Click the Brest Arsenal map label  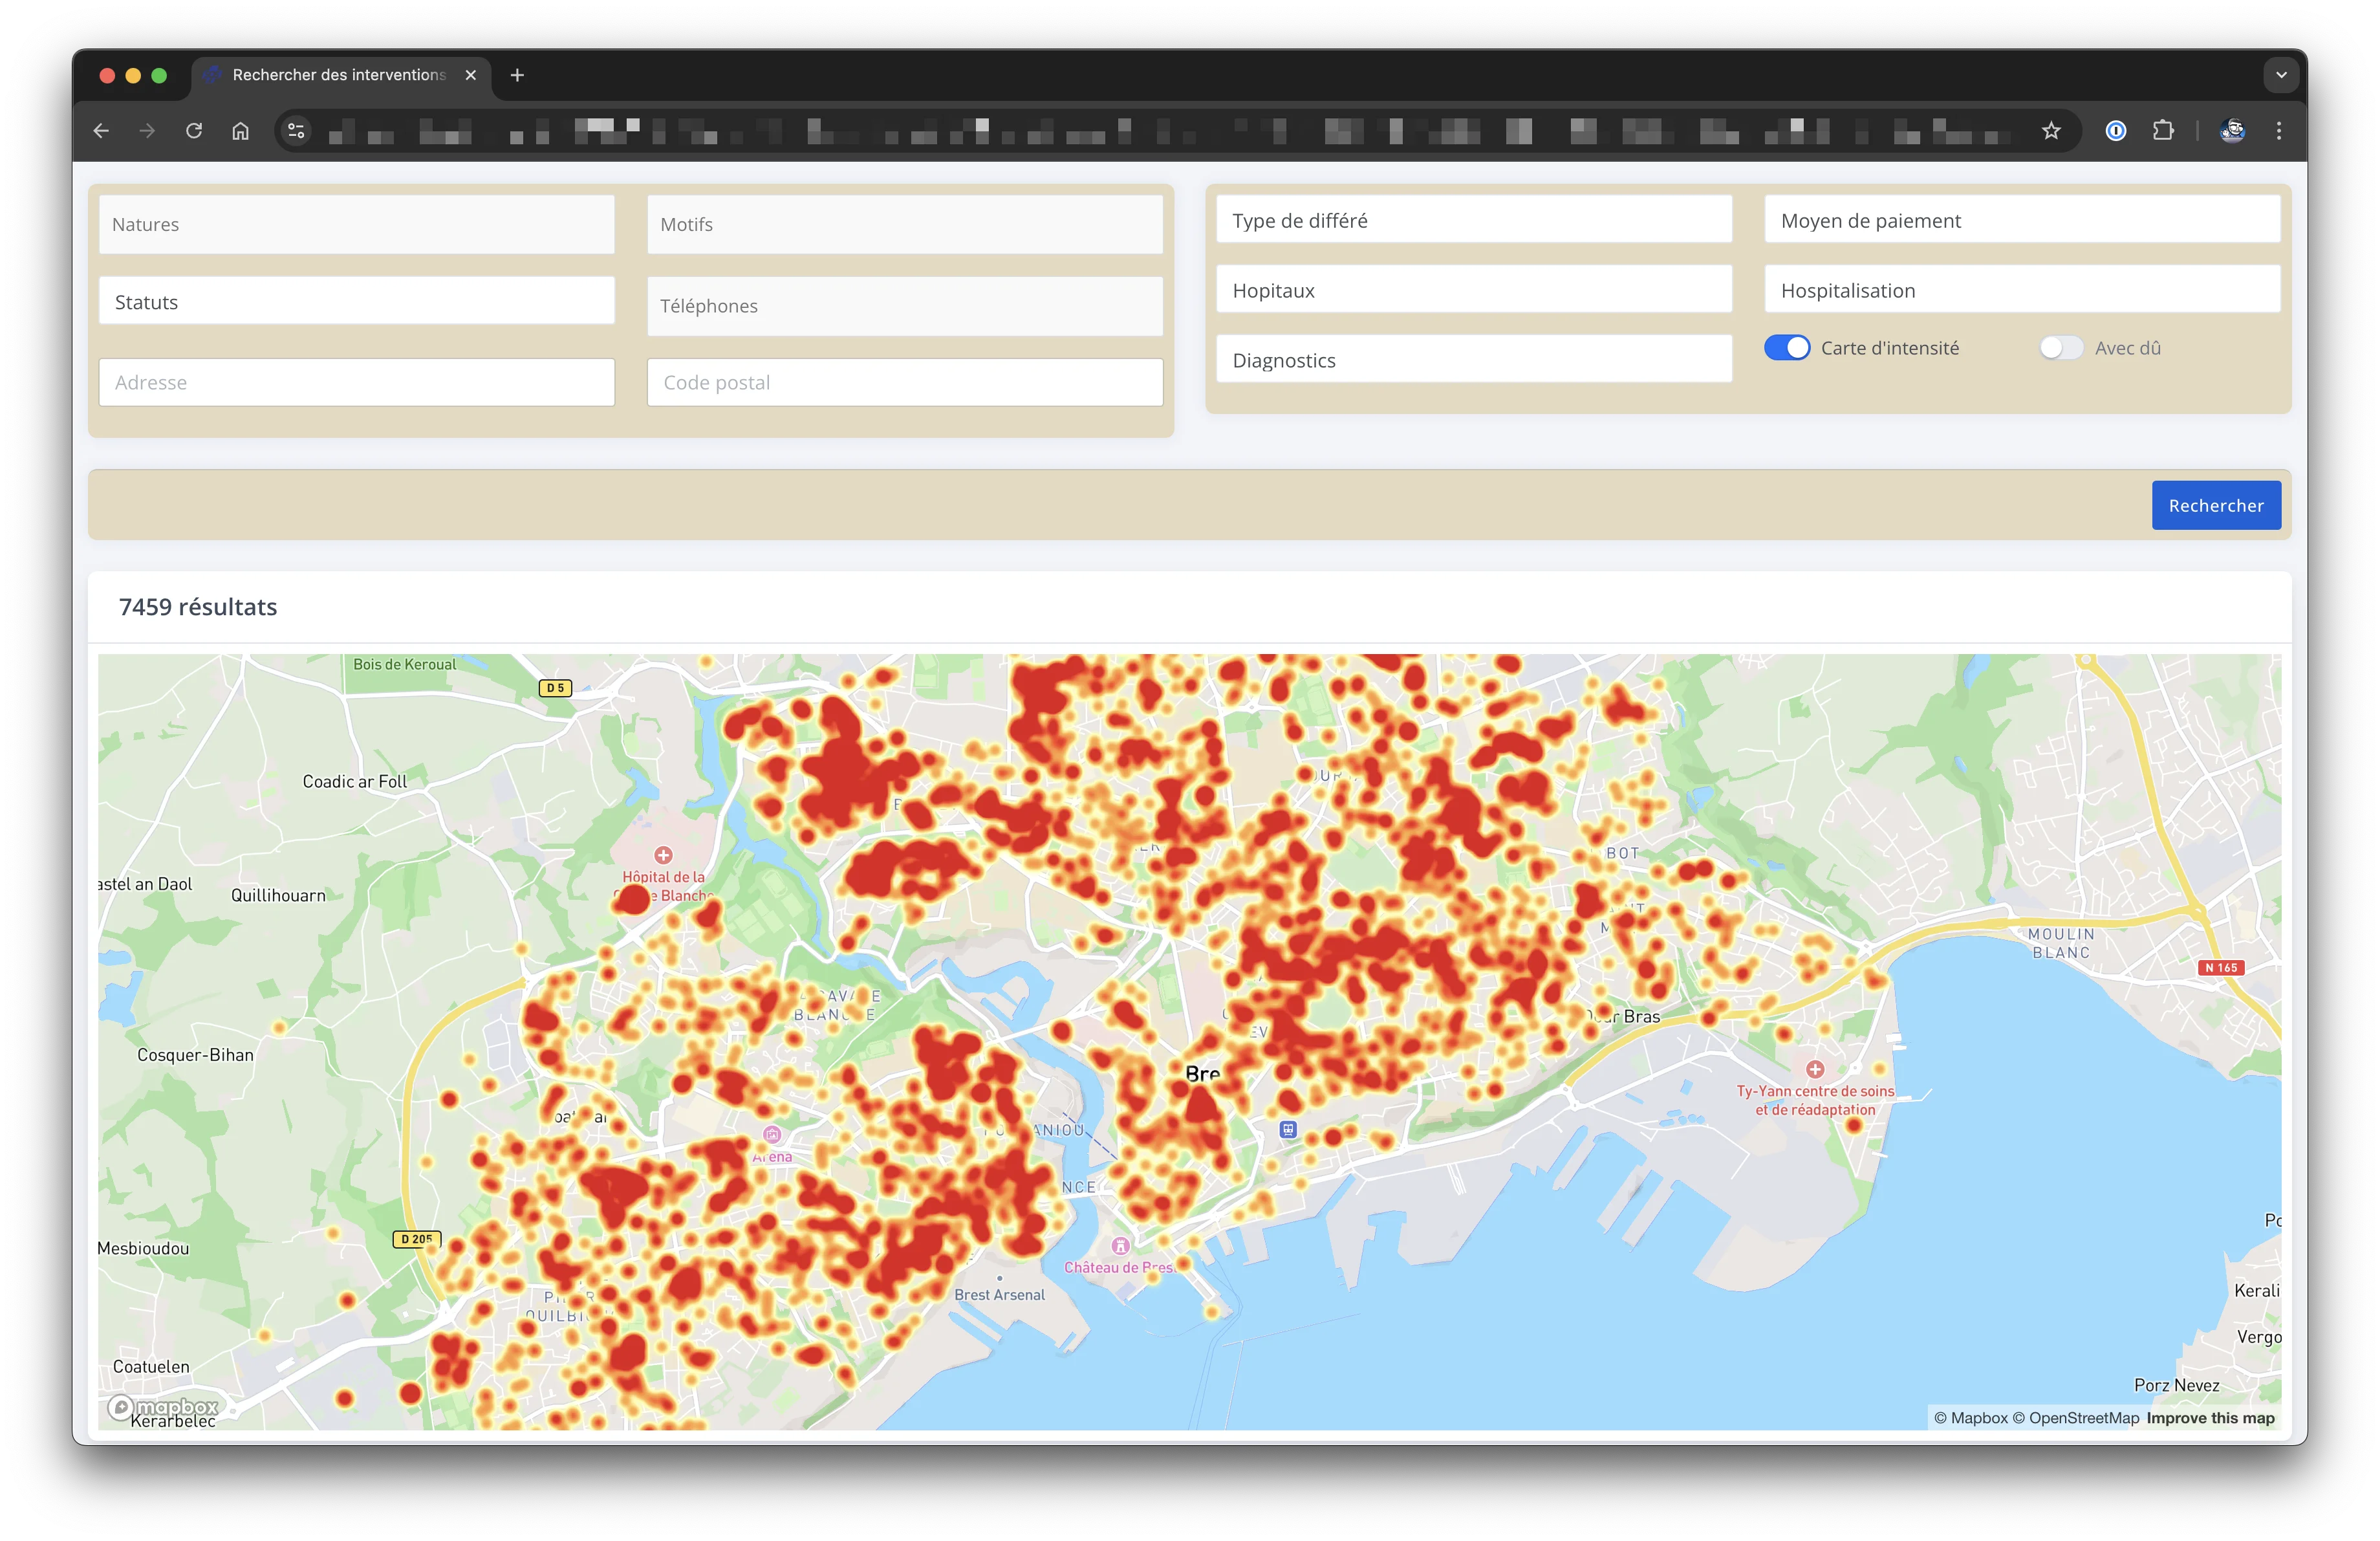(999, 1295)
